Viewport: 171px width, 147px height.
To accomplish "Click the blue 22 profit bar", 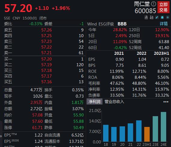I will 139,131.
